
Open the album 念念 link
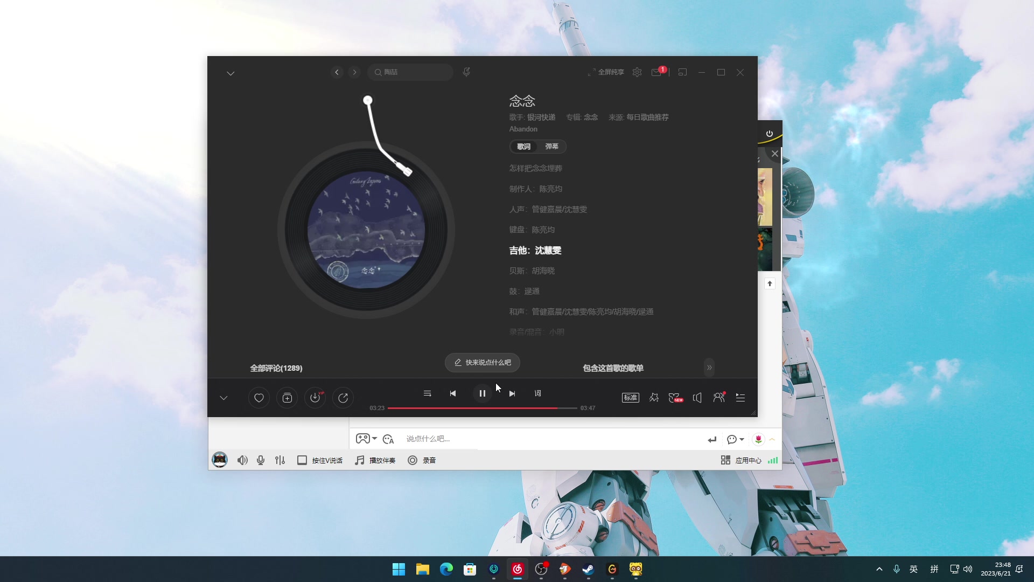point(591,117)
